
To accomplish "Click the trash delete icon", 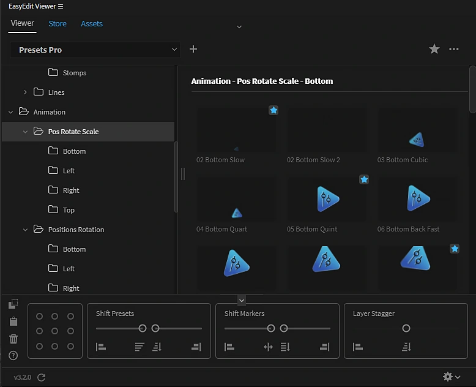I will click(x=13, y=339).
